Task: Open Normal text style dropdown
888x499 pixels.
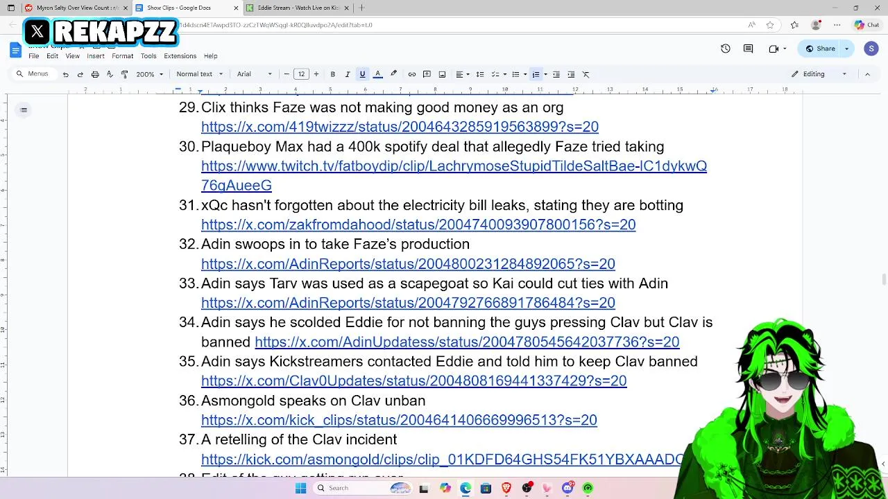Action: [x=200, y=74]
